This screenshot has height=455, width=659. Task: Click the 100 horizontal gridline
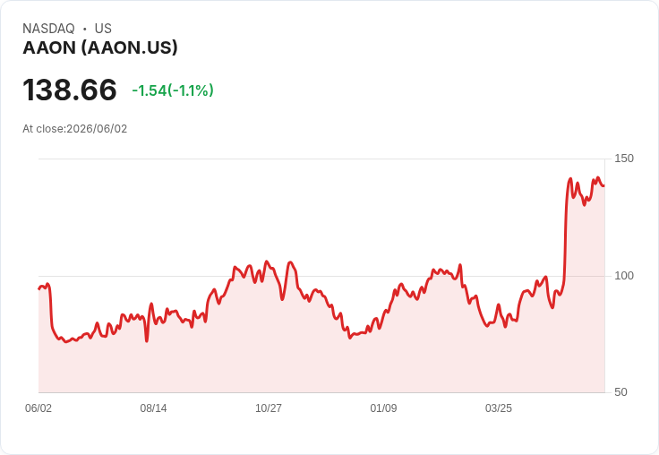(321, 276)
